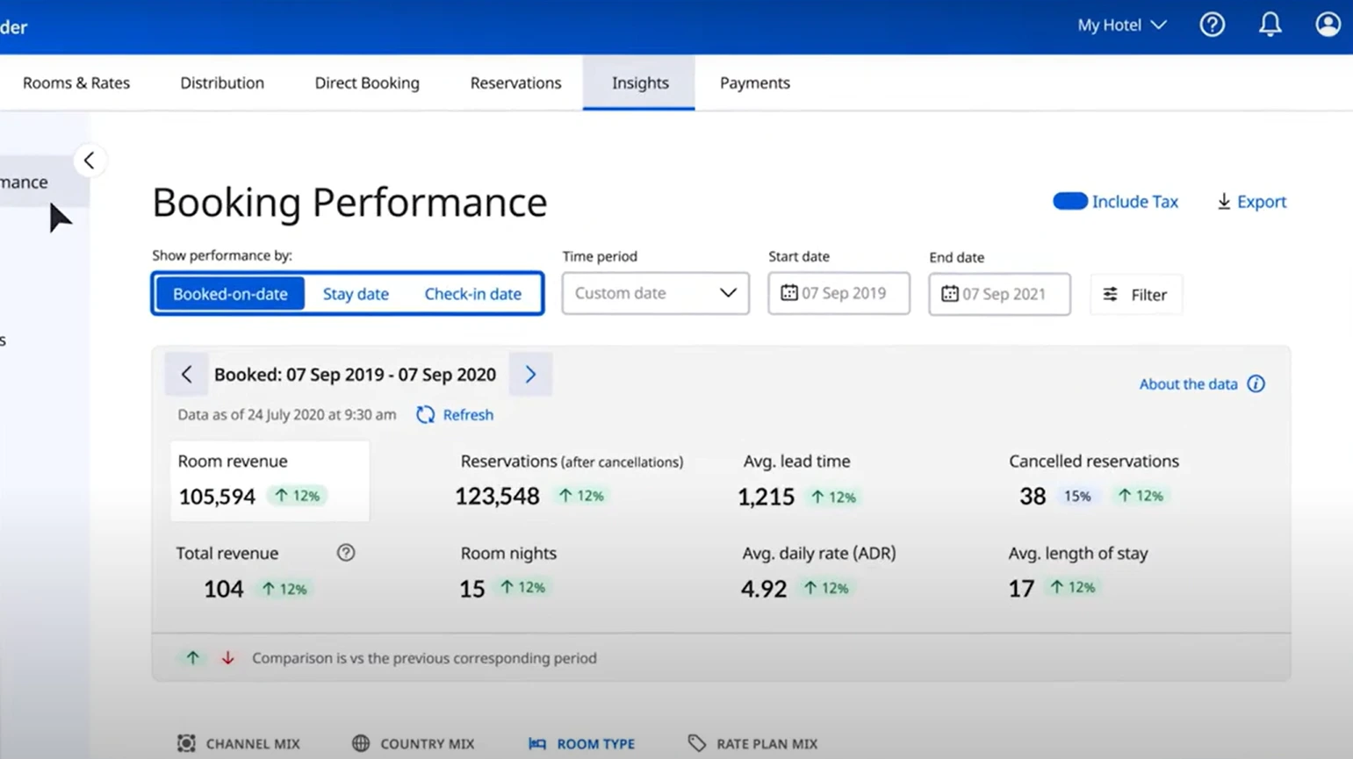Open the Country Mix globe tab
This screenshot has width=1353, height=759.
[x=414, y=743]
